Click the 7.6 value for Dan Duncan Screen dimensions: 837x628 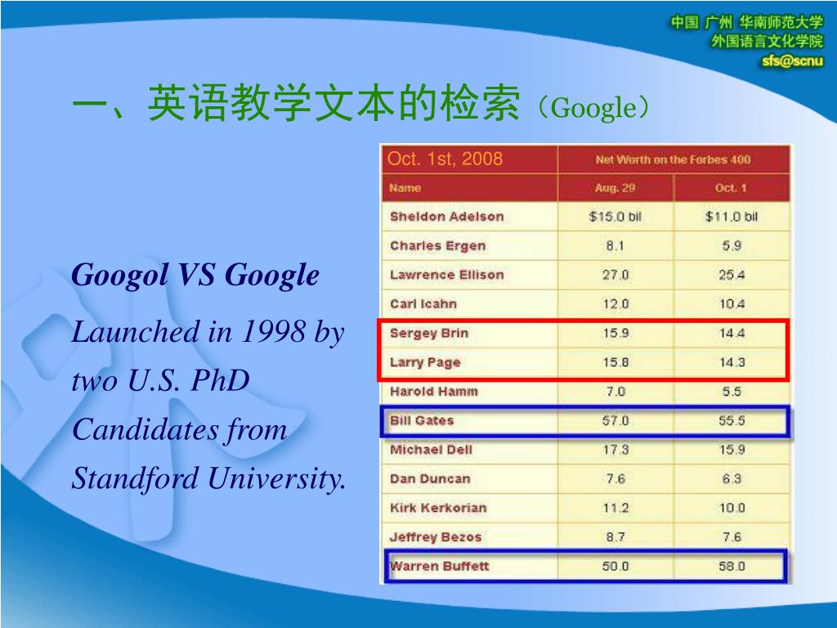[615, 479]
